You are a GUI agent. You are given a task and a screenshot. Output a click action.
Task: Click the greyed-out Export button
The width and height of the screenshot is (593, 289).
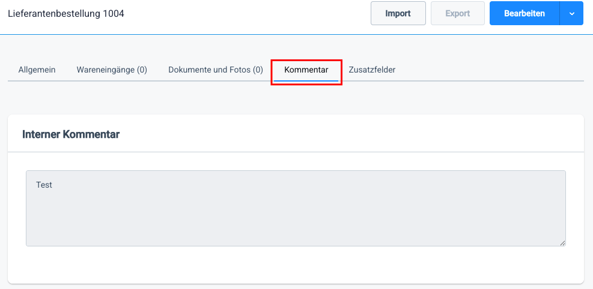(457, 13)
